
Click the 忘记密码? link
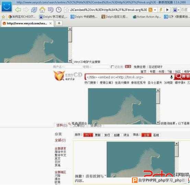[x=155, y=67]
